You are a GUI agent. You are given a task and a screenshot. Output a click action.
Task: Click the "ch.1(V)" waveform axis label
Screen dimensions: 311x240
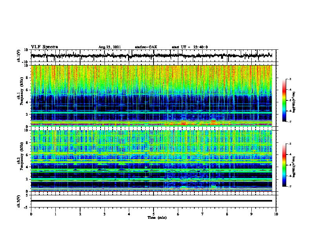pyautogui.click(x=19, y=56)
